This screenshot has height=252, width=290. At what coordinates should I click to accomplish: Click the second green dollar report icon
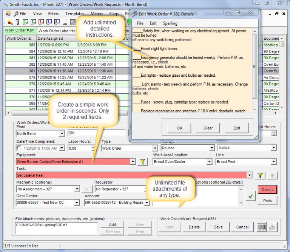[33, 22]
